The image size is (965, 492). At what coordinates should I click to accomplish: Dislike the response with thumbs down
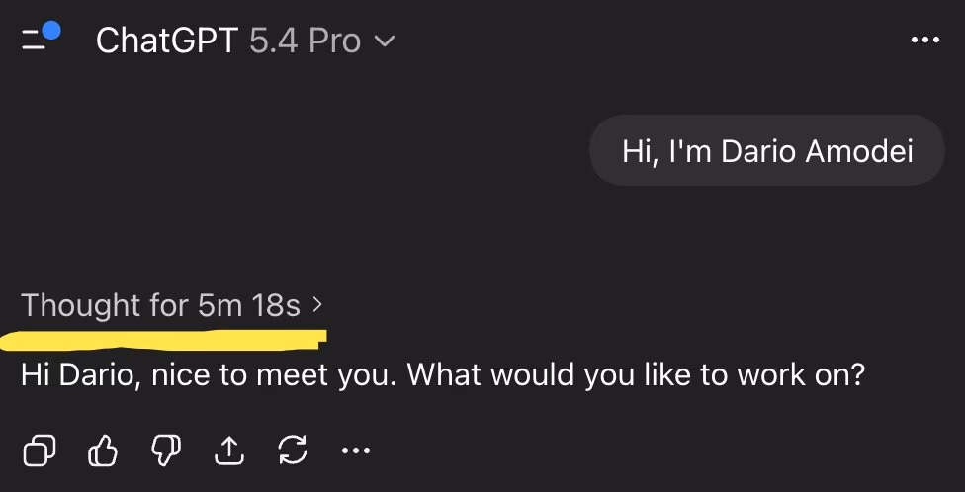click(x=165, y=451)
